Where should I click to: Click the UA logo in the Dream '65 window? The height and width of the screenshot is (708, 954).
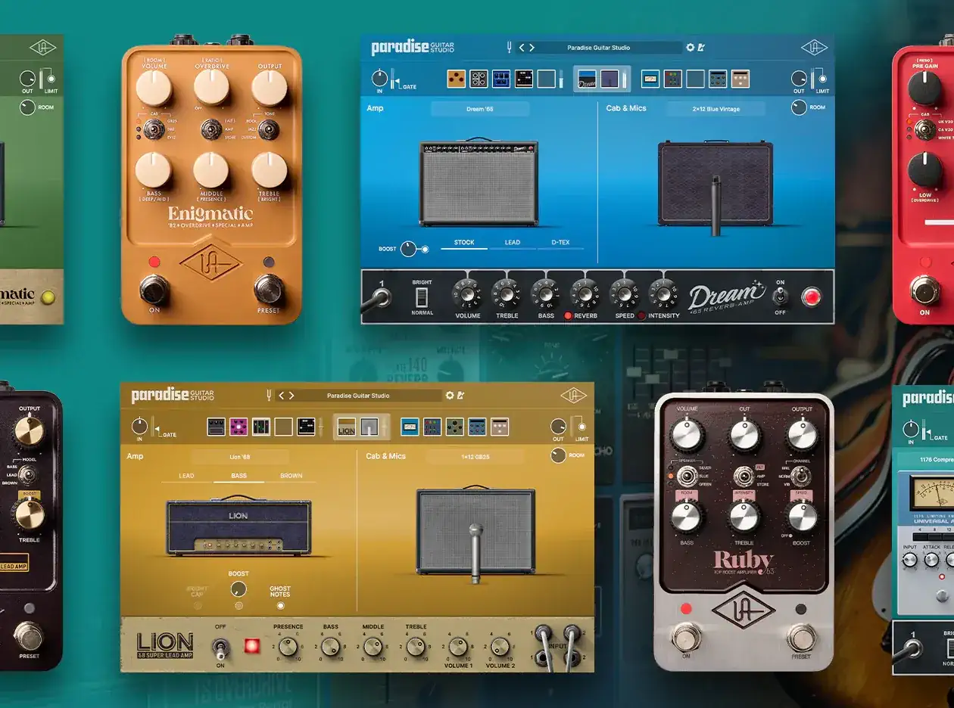[x=814, y=48]
